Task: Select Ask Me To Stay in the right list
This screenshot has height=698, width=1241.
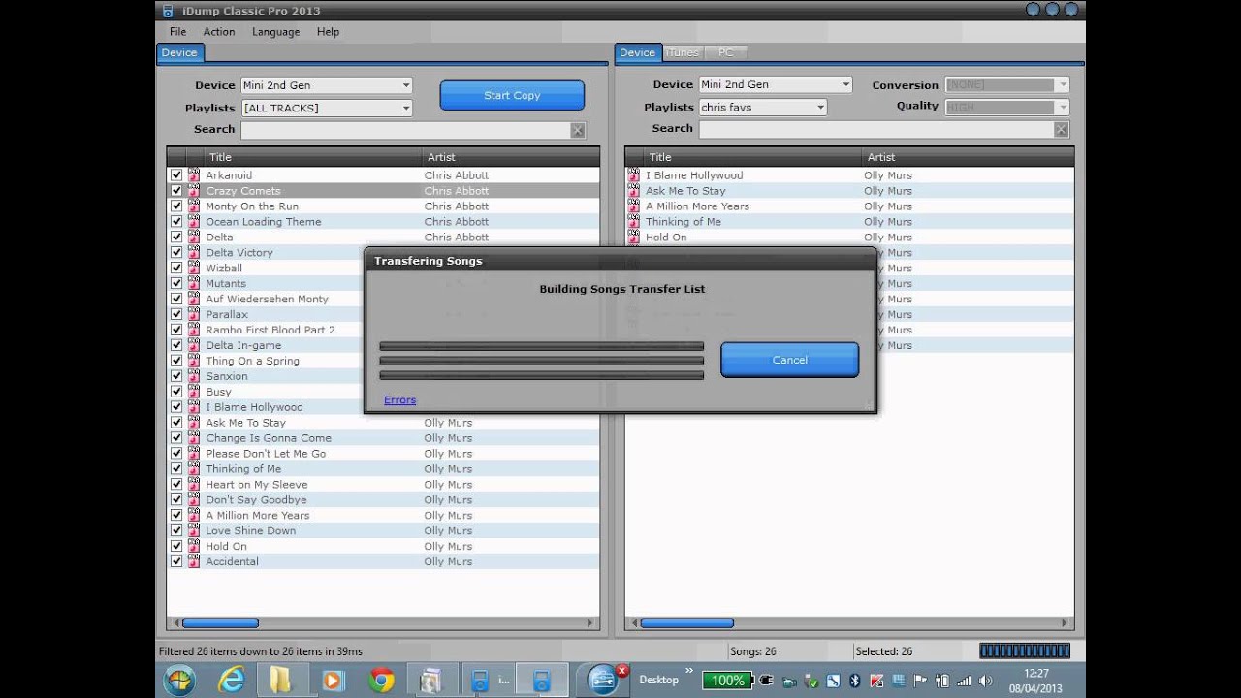Action: point(849,191)
